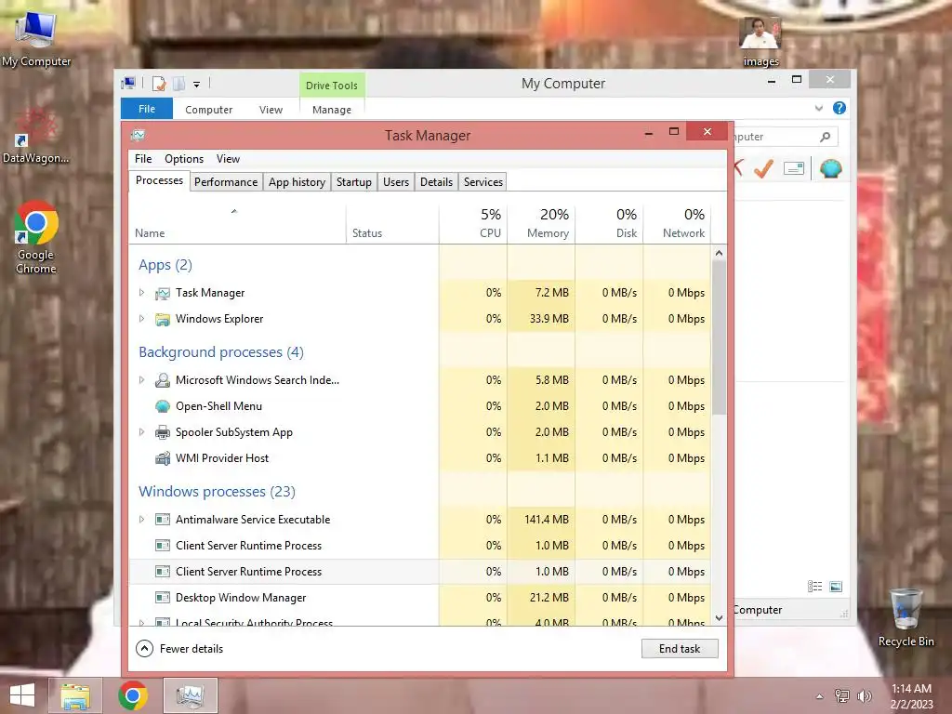Click search magnifier icon in My Computer

tap(825, 137)
